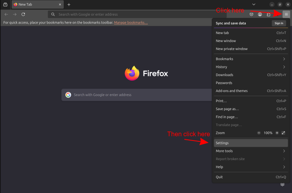The image size is (292, 193).
Task: Click the zoom in plus button
Action: [x=277, y=133]
